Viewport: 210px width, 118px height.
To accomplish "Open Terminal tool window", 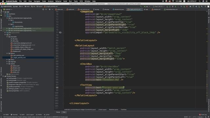I will (14, 115).
